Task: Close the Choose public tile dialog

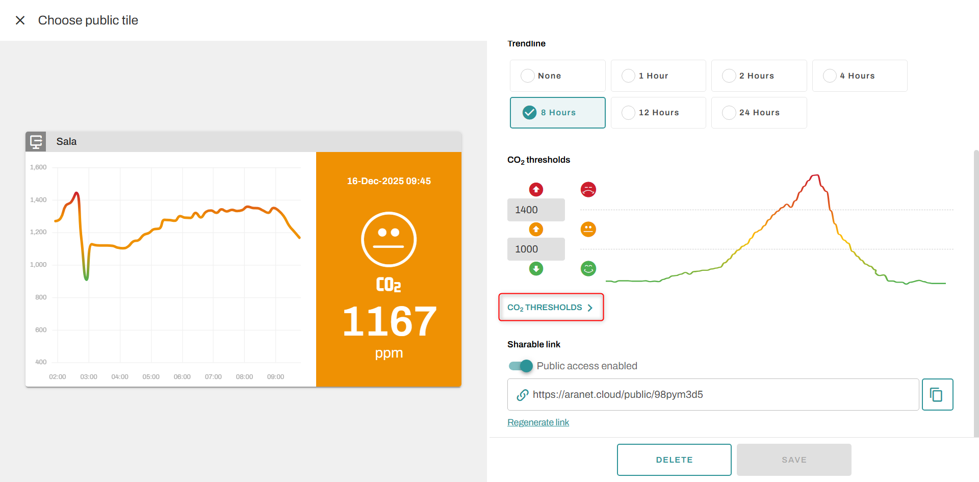Action: tap(20, 20)
